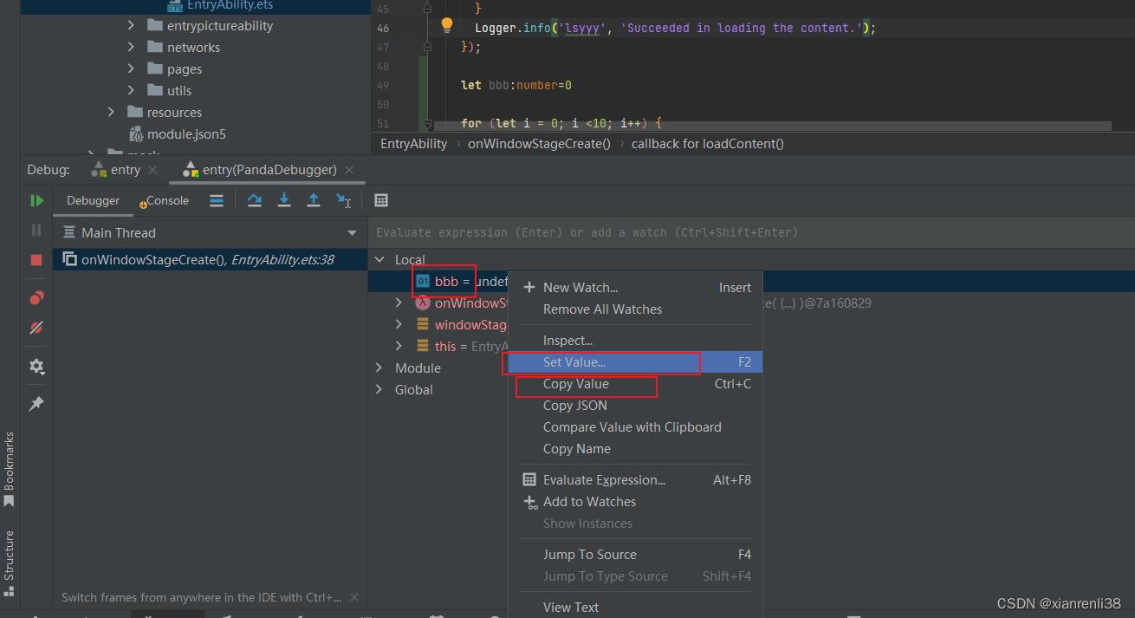
Task: Stop debugging with red square icon
Action: pos(36,260)
